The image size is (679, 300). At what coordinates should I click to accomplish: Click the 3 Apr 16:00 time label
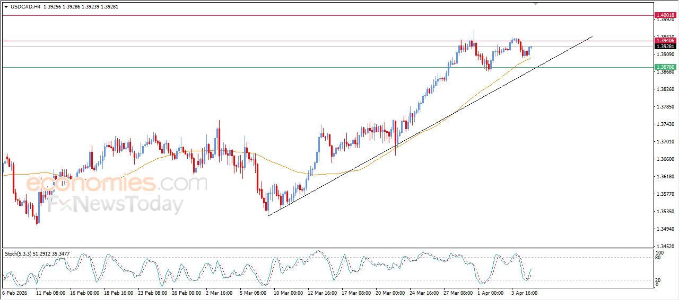[525, 293]
